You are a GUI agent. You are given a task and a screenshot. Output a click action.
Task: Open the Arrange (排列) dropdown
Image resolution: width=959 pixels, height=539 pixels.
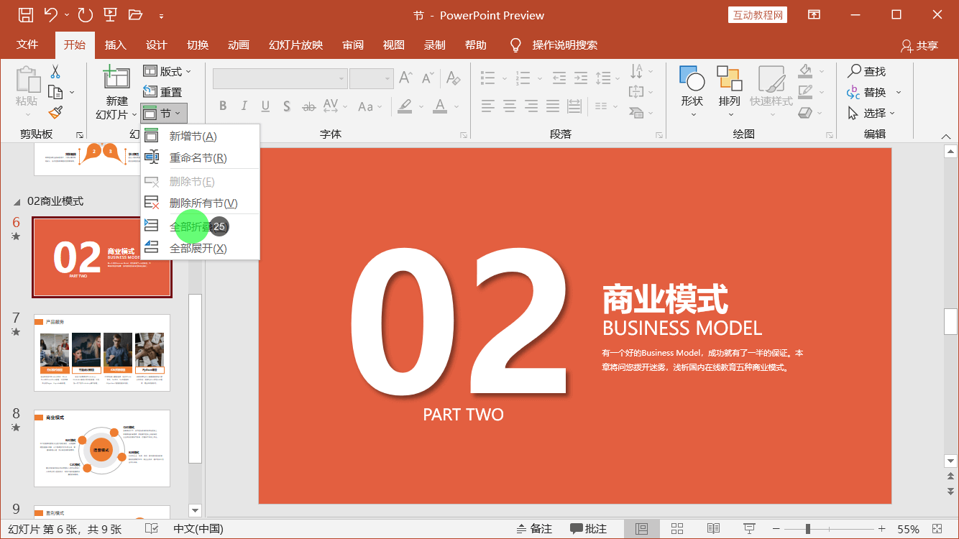[x=729, y=91]
